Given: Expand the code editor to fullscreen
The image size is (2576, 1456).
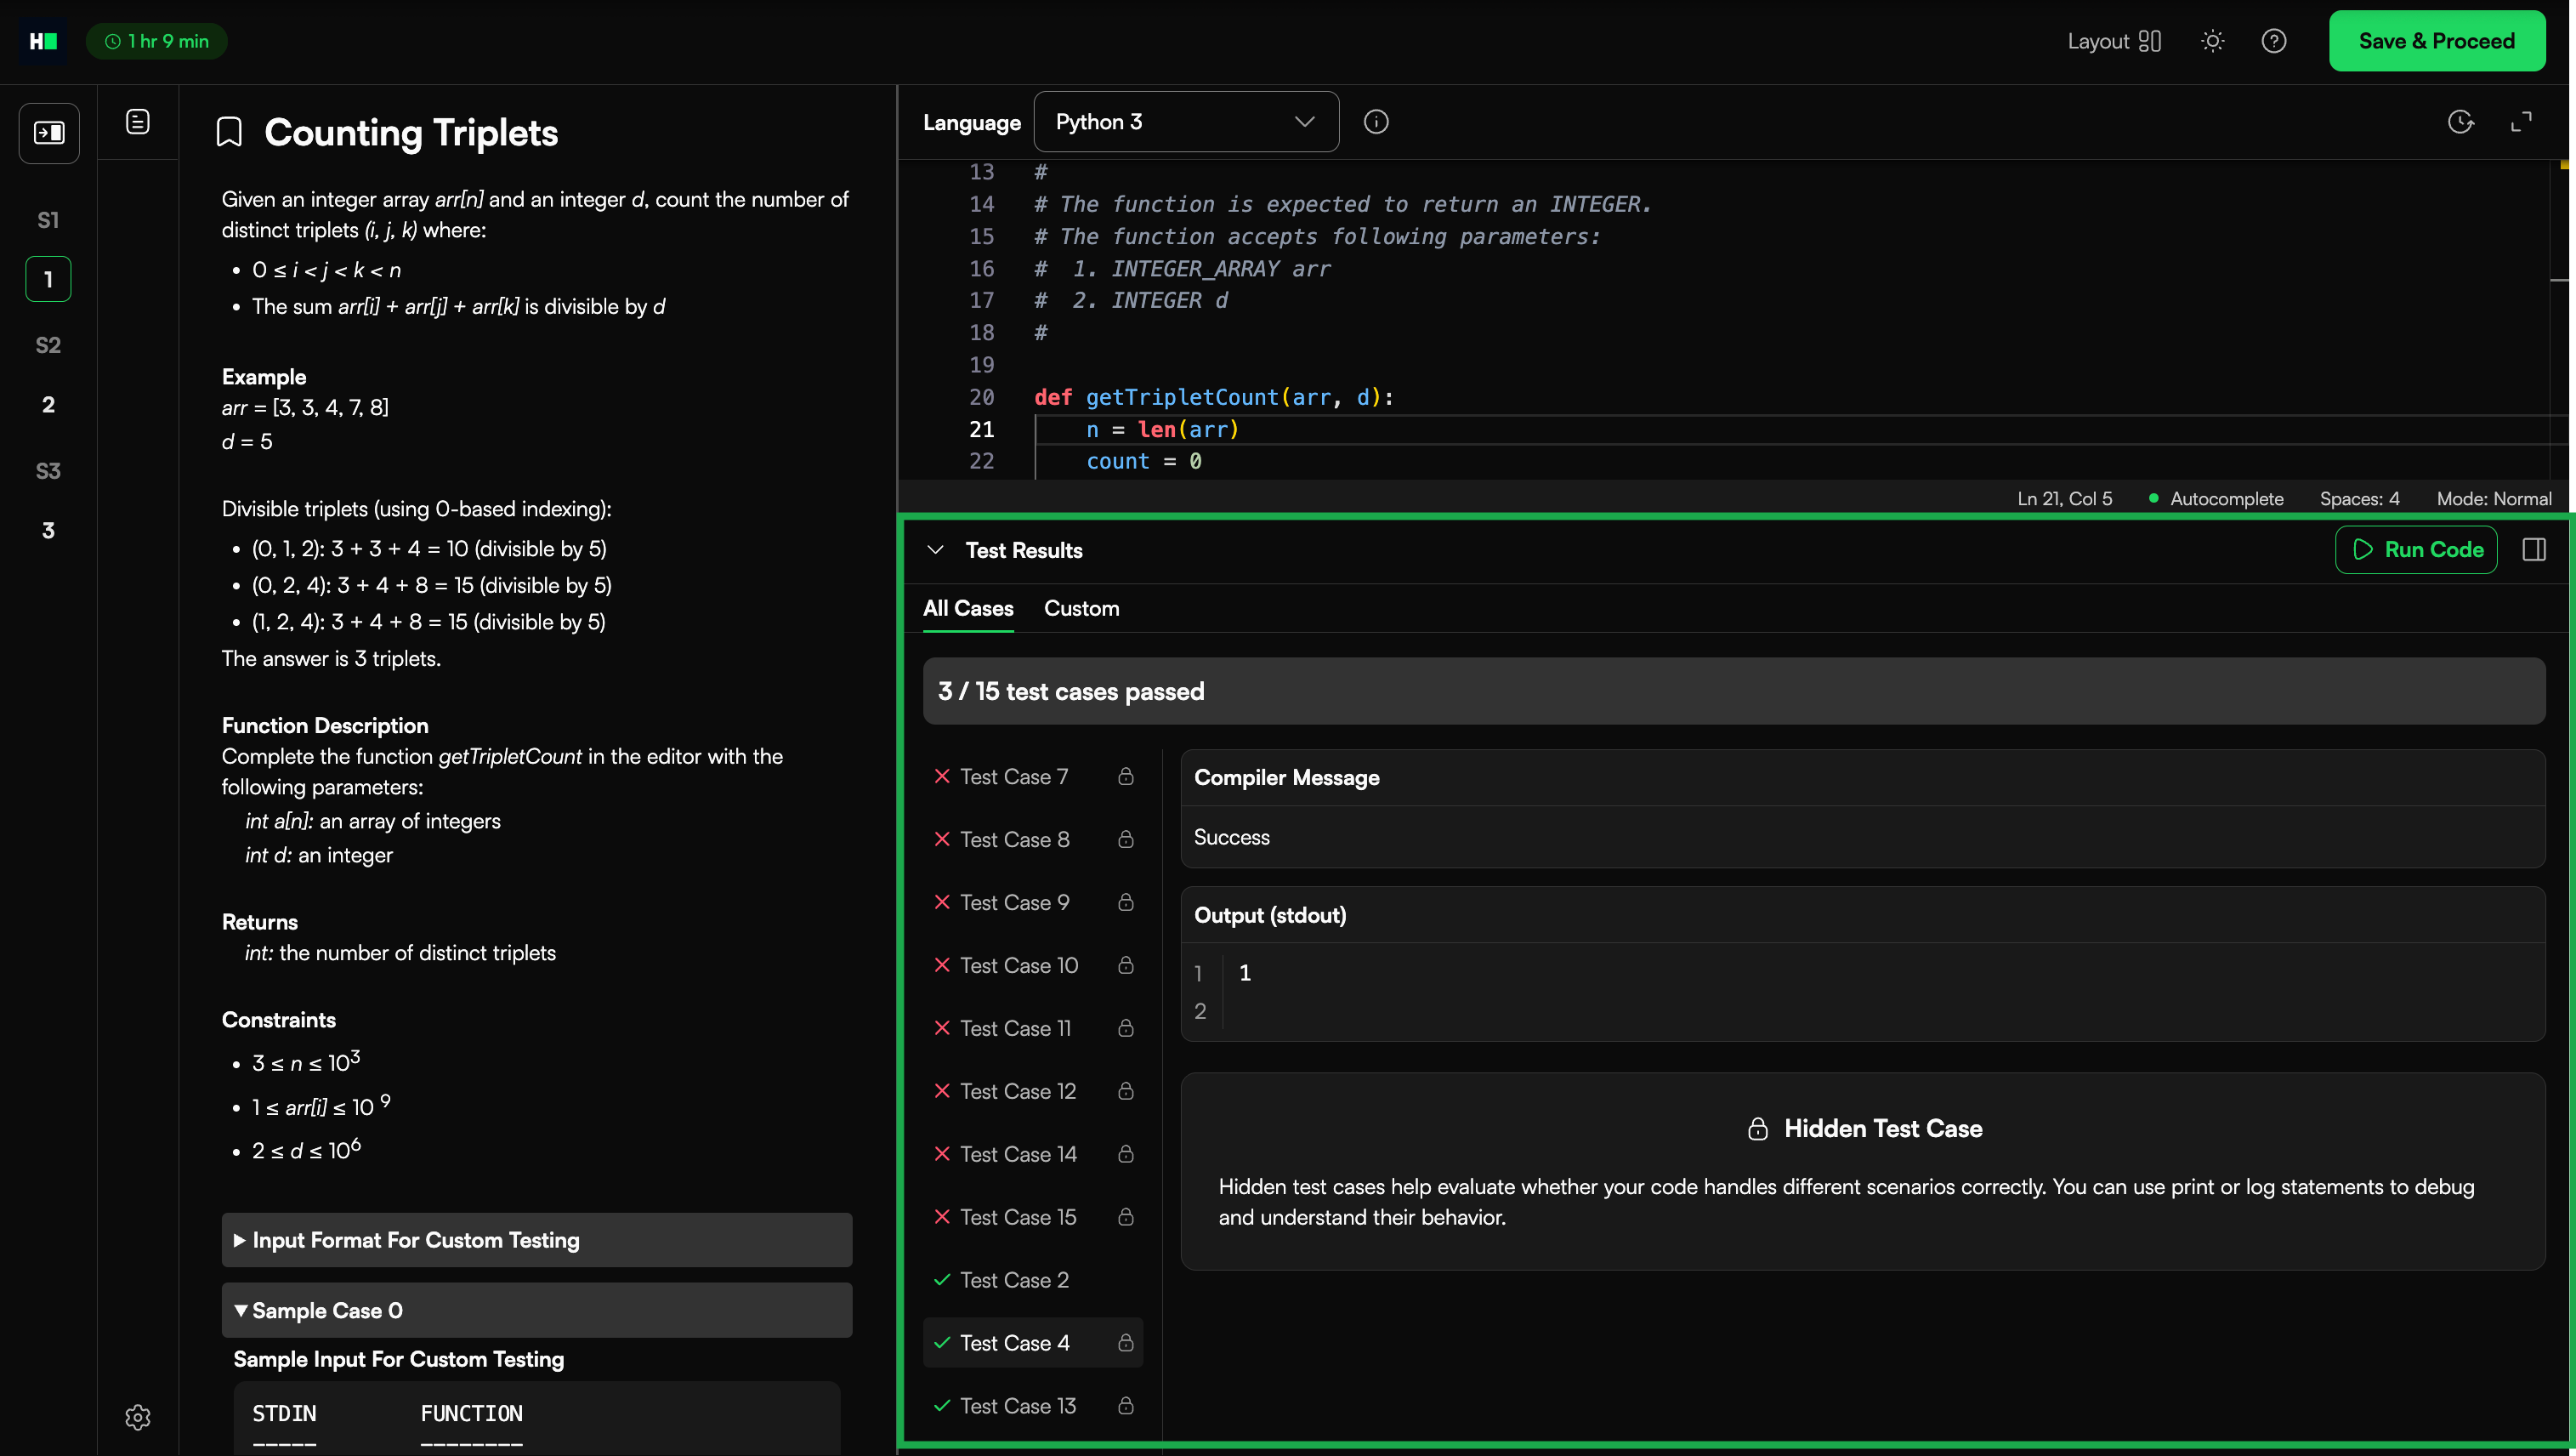Looking at the screenshot, I should 2521,122.
